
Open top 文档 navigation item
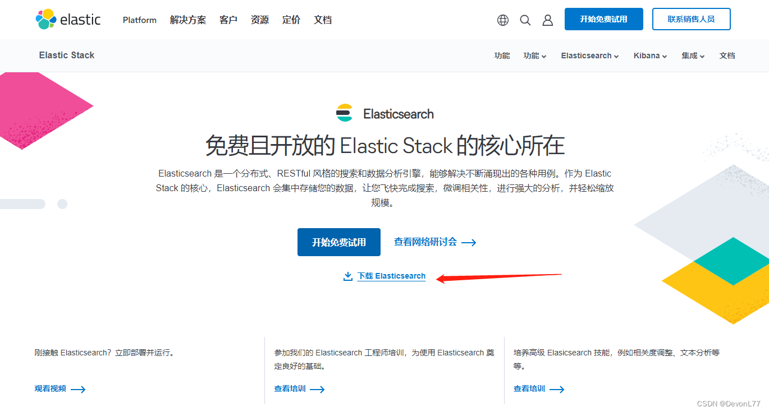323,20
